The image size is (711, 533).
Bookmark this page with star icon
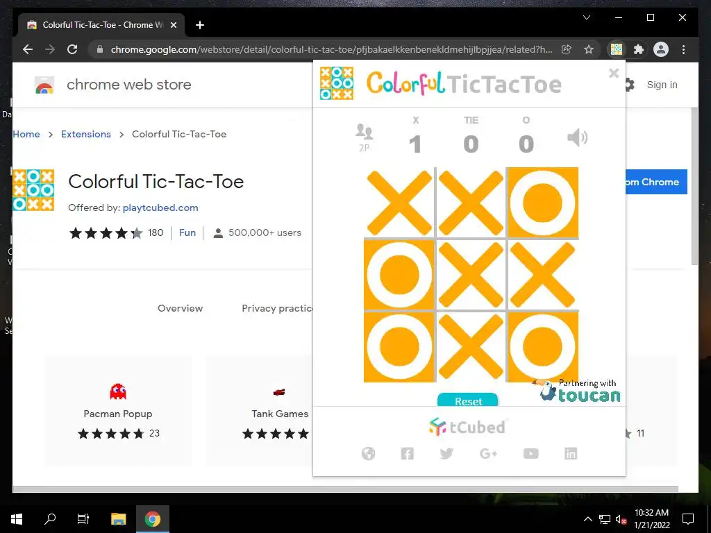pos(589,49)
